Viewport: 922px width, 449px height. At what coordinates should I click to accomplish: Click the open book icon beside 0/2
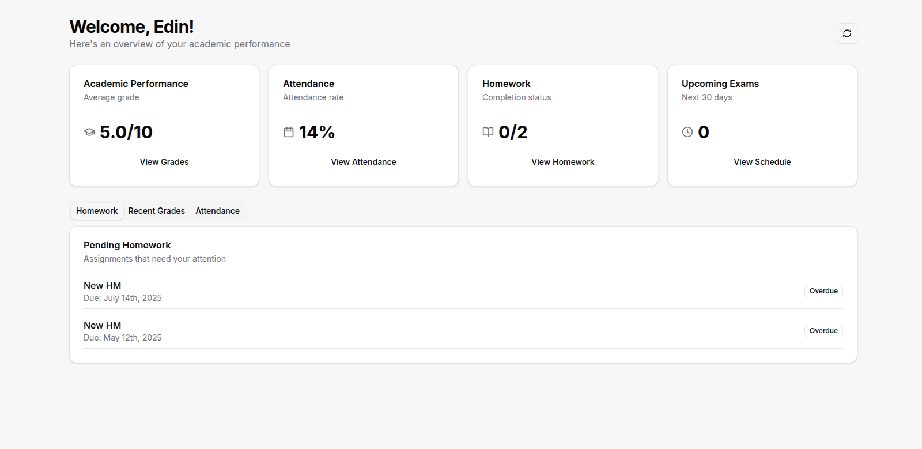[x=488, y=132]
